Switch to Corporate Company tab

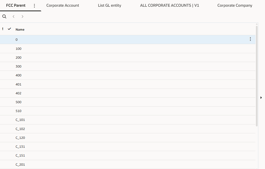pyautogui.click(x=235, y=5)
